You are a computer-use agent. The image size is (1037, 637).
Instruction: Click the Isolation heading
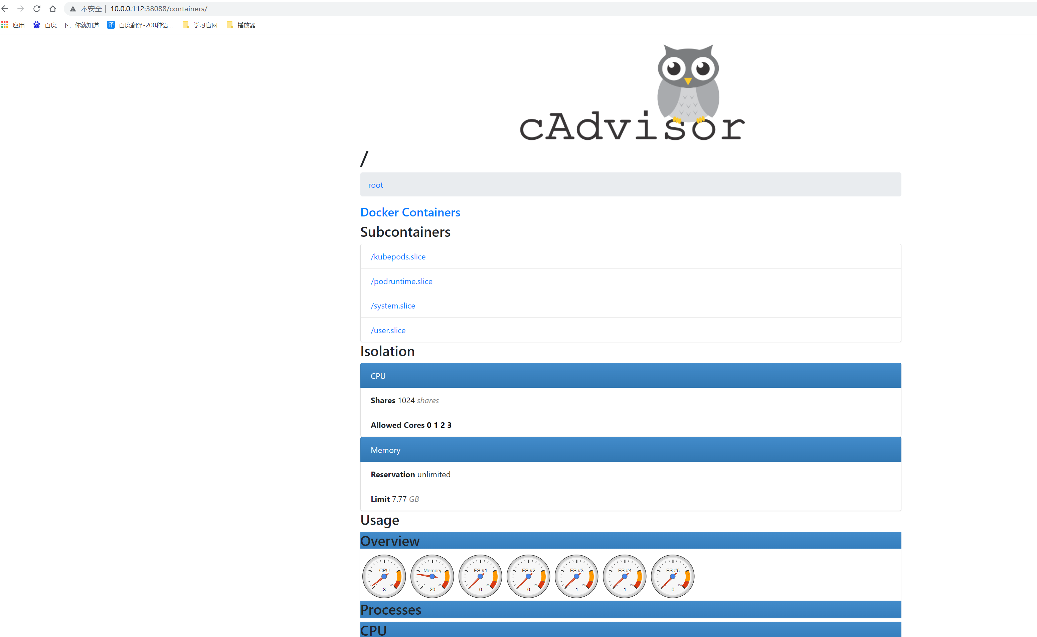tap(387, 352)
